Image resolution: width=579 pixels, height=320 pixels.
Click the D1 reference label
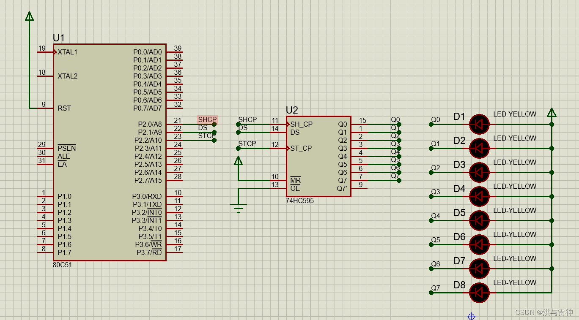pyautogui.click(x=459, y=117)
